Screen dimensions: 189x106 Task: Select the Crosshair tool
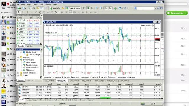23,12
